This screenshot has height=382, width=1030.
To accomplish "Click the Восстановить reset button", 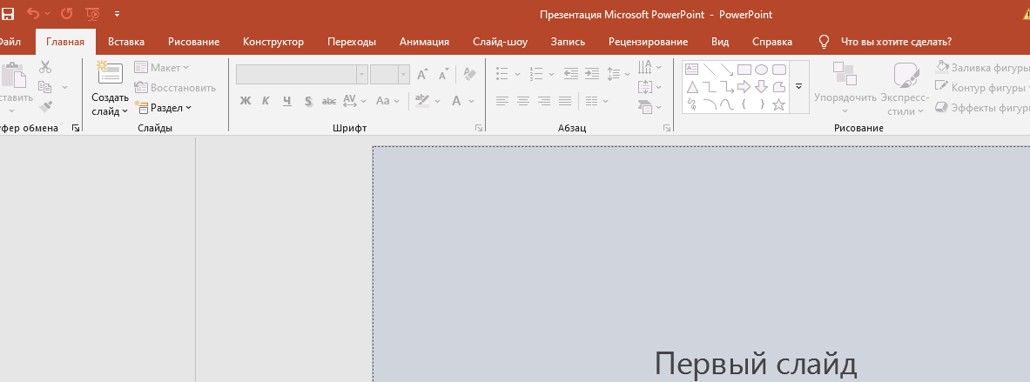I will [175, 87].
